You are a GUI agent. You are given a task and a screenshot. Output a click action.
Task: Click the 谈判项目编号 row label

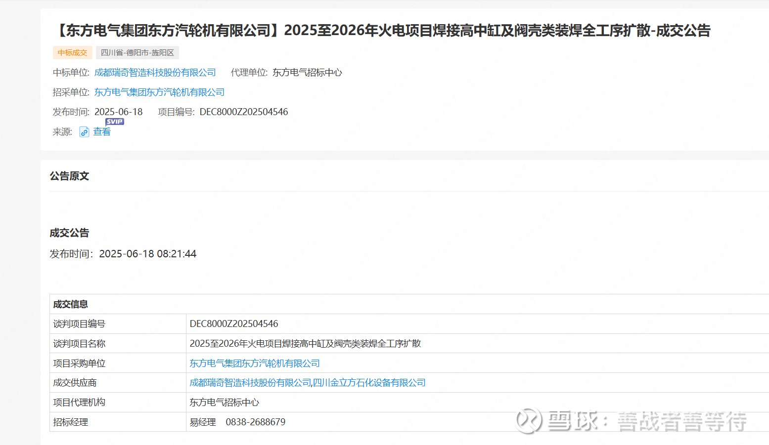pos(79,324)
